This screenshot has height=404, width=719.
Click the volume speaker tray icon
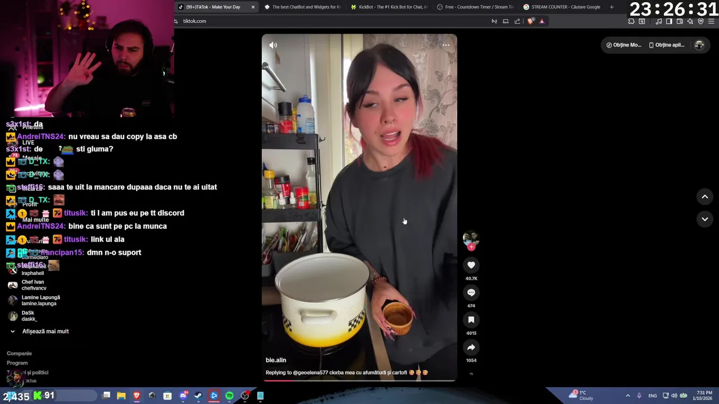tap(674, 396)
